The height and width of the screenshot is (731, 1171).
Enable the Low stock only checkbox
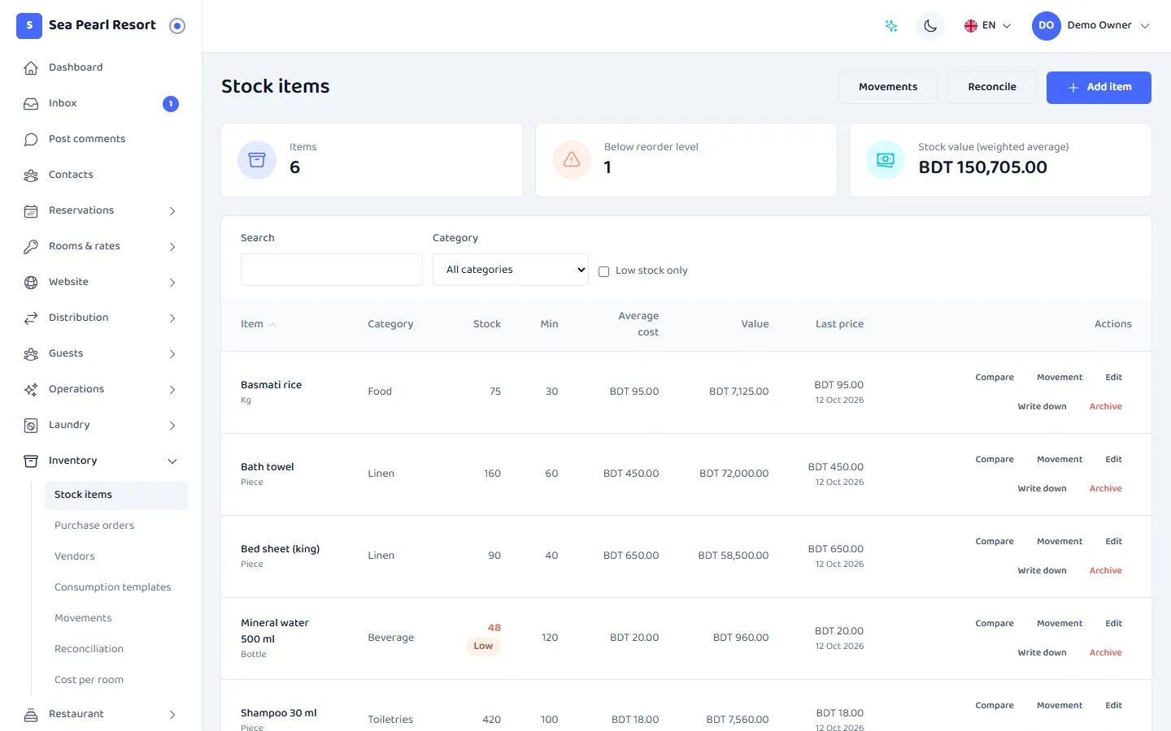tap(603, 271)
